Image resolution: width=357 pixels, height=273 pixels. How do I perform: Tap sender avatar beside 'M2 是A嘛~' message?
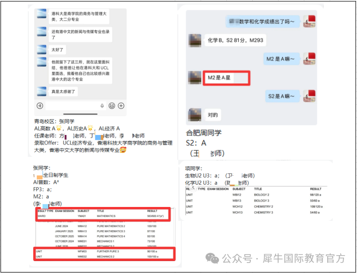point(309,59)
